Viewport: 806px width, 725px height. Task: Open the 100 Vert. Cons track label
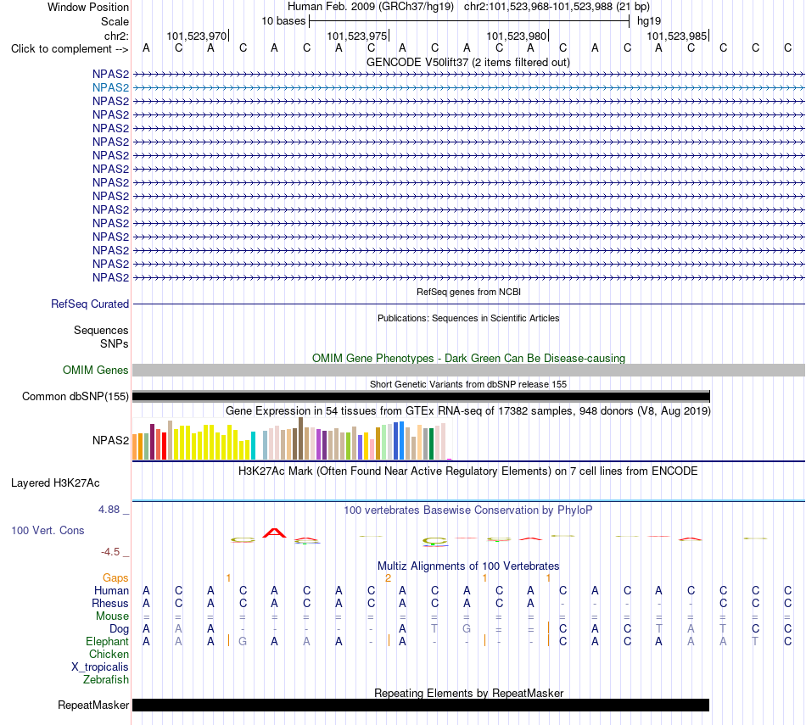coord(48,530)
